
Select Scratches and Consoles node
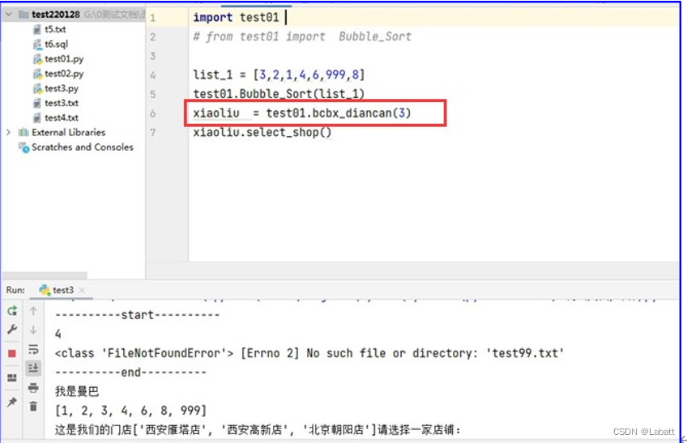tap(83, 147)
